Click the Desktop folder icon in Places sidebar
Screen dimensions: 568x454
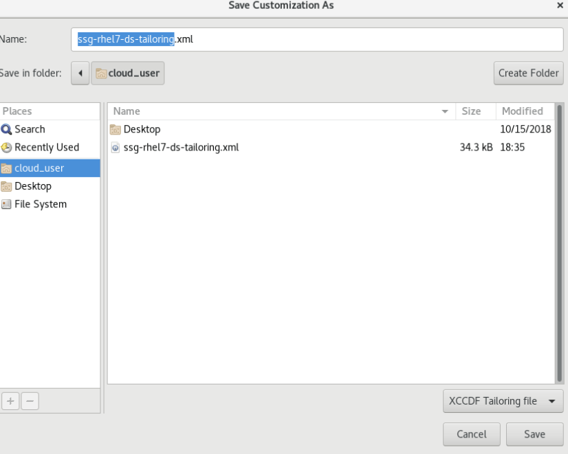(x=6, y=186)
